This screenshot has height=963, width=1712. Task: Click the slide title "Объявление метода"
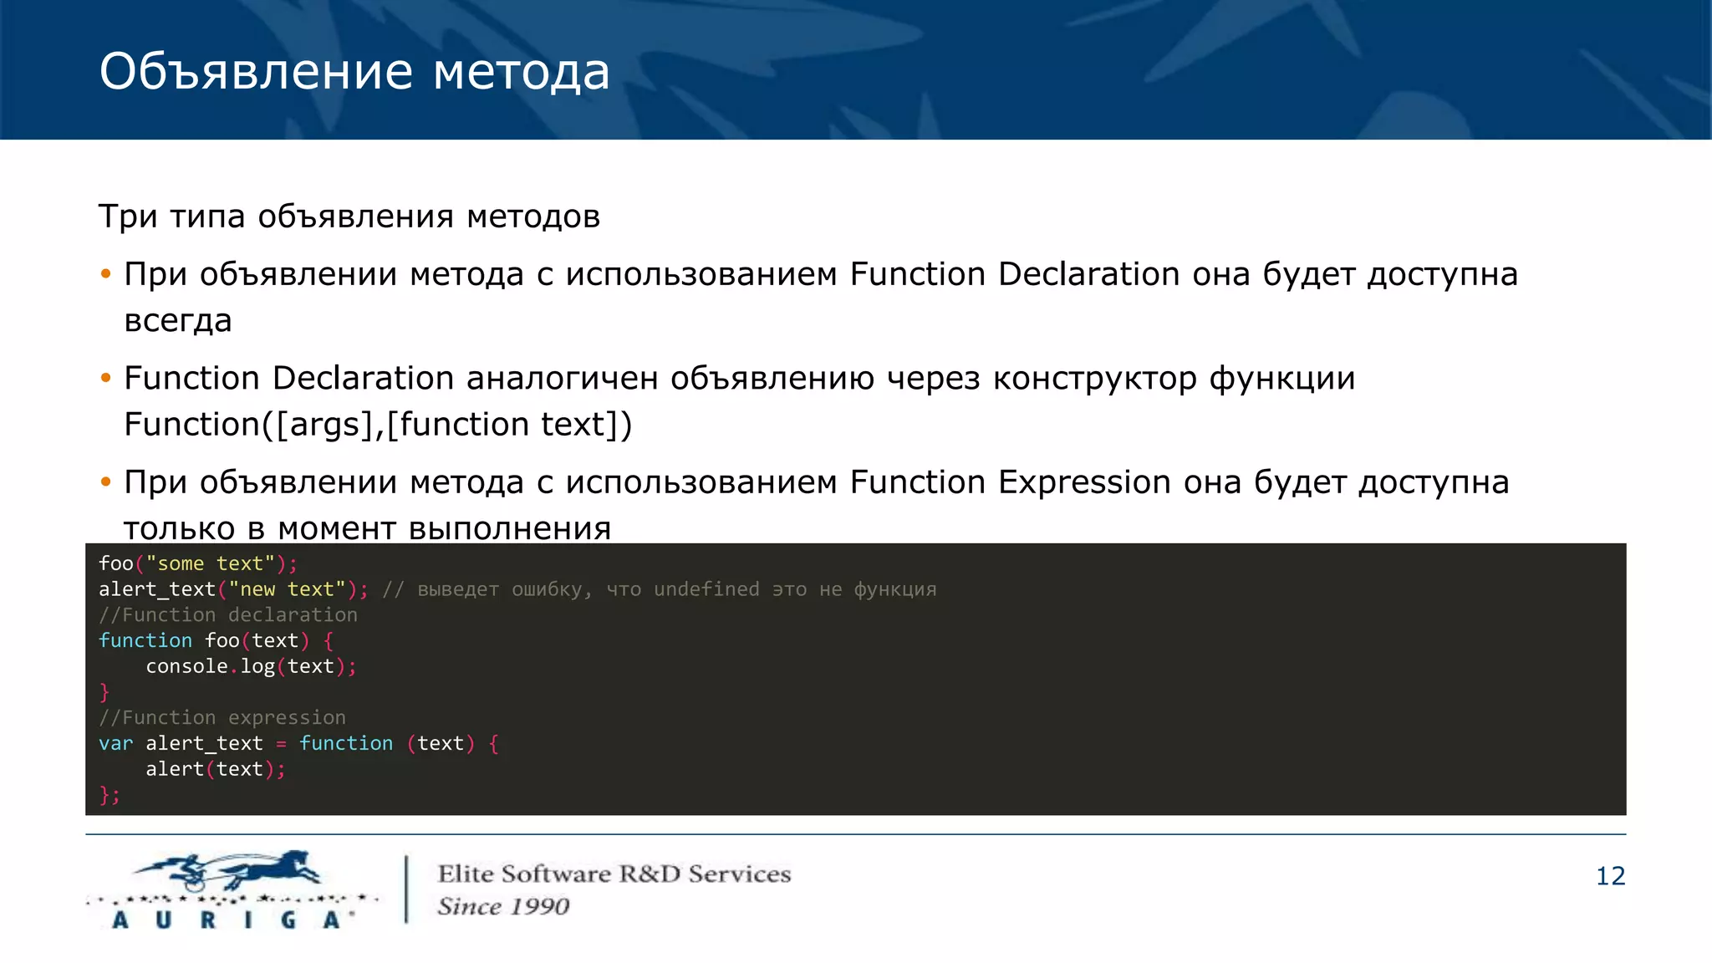tap(354, 71)
